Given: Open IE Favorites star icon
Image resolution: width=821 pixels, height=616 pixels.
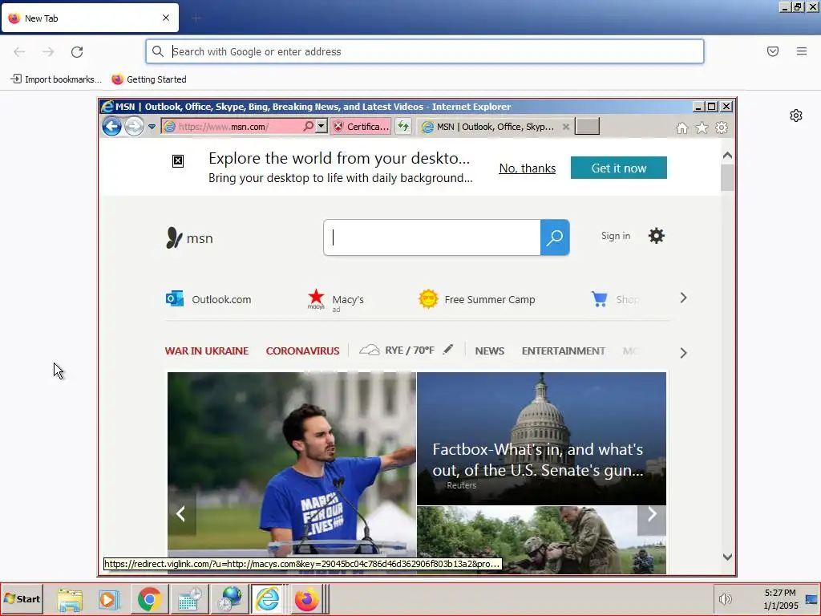Looking at the screenshot, I should pyautogui.click(x=702, y=128).
